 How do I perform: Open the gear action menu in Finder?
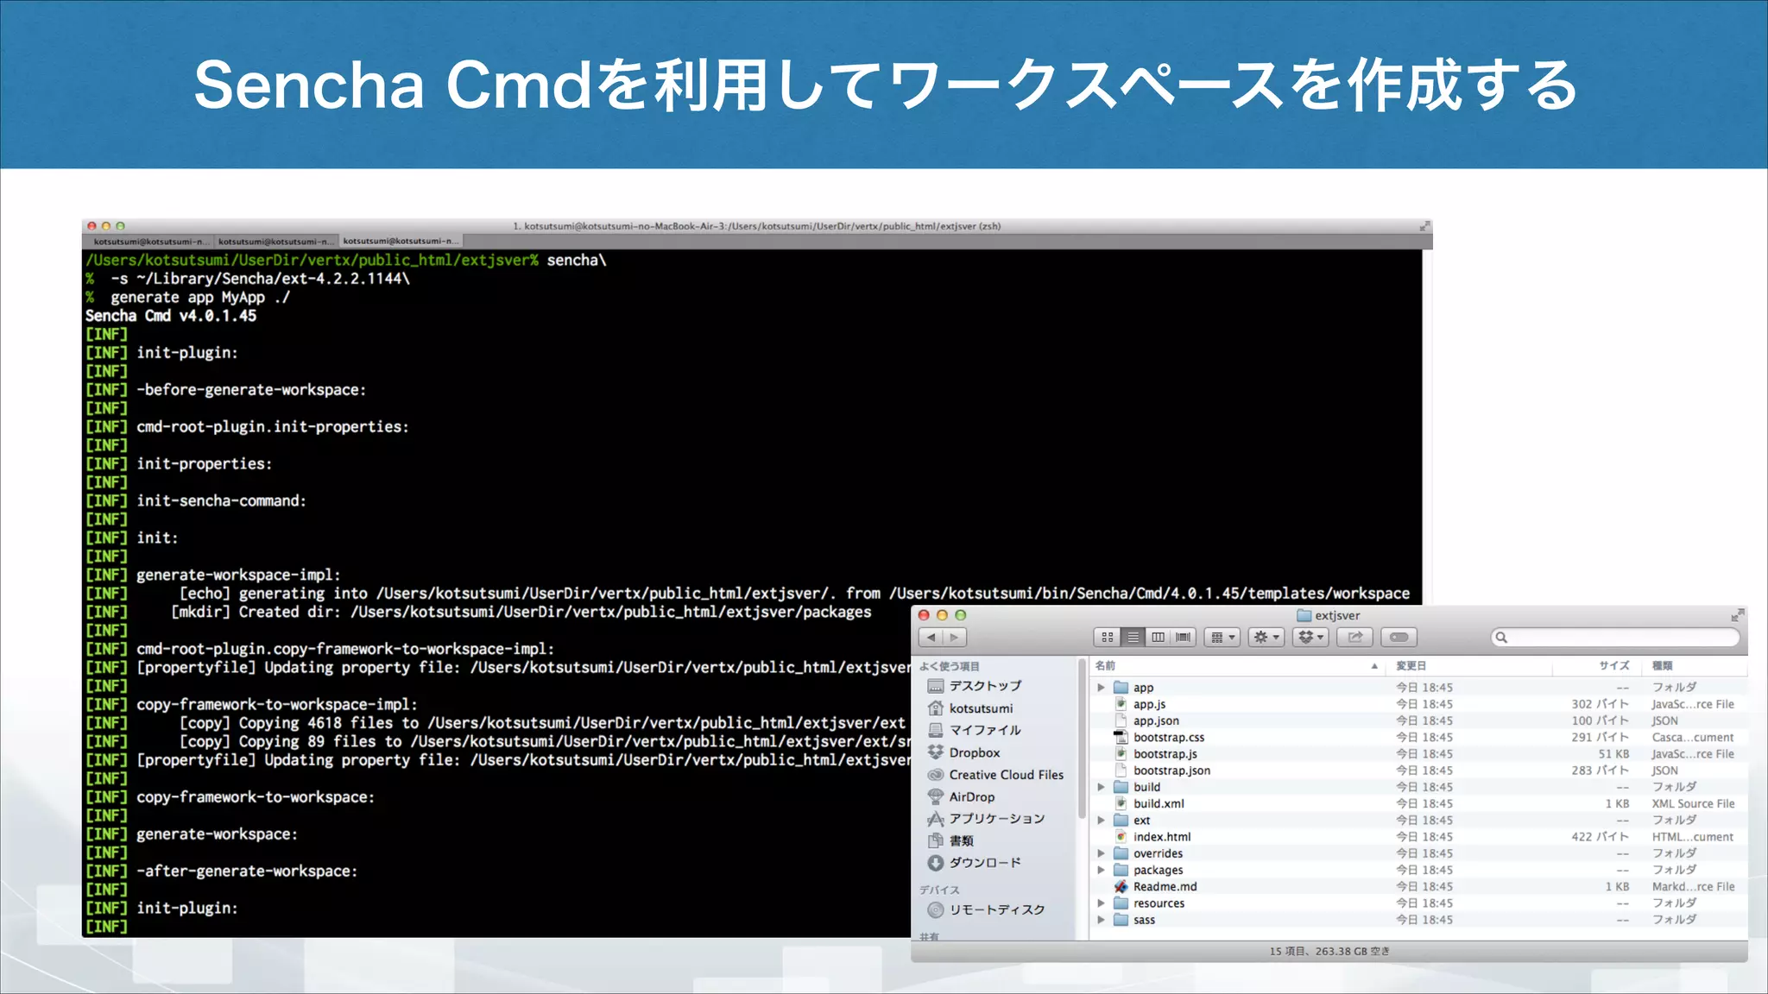click(1266, 638)
